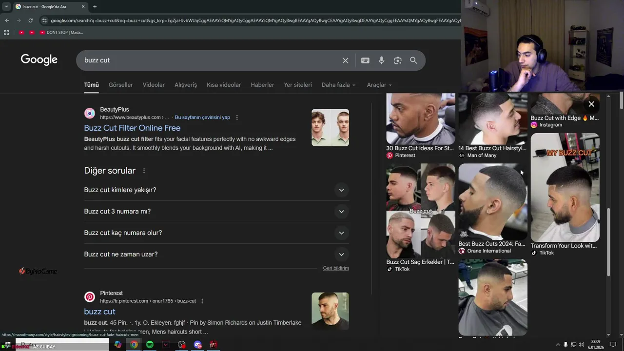624x351 pixels.
Task: Start voice search with the microphone
Action: [381, 60]
